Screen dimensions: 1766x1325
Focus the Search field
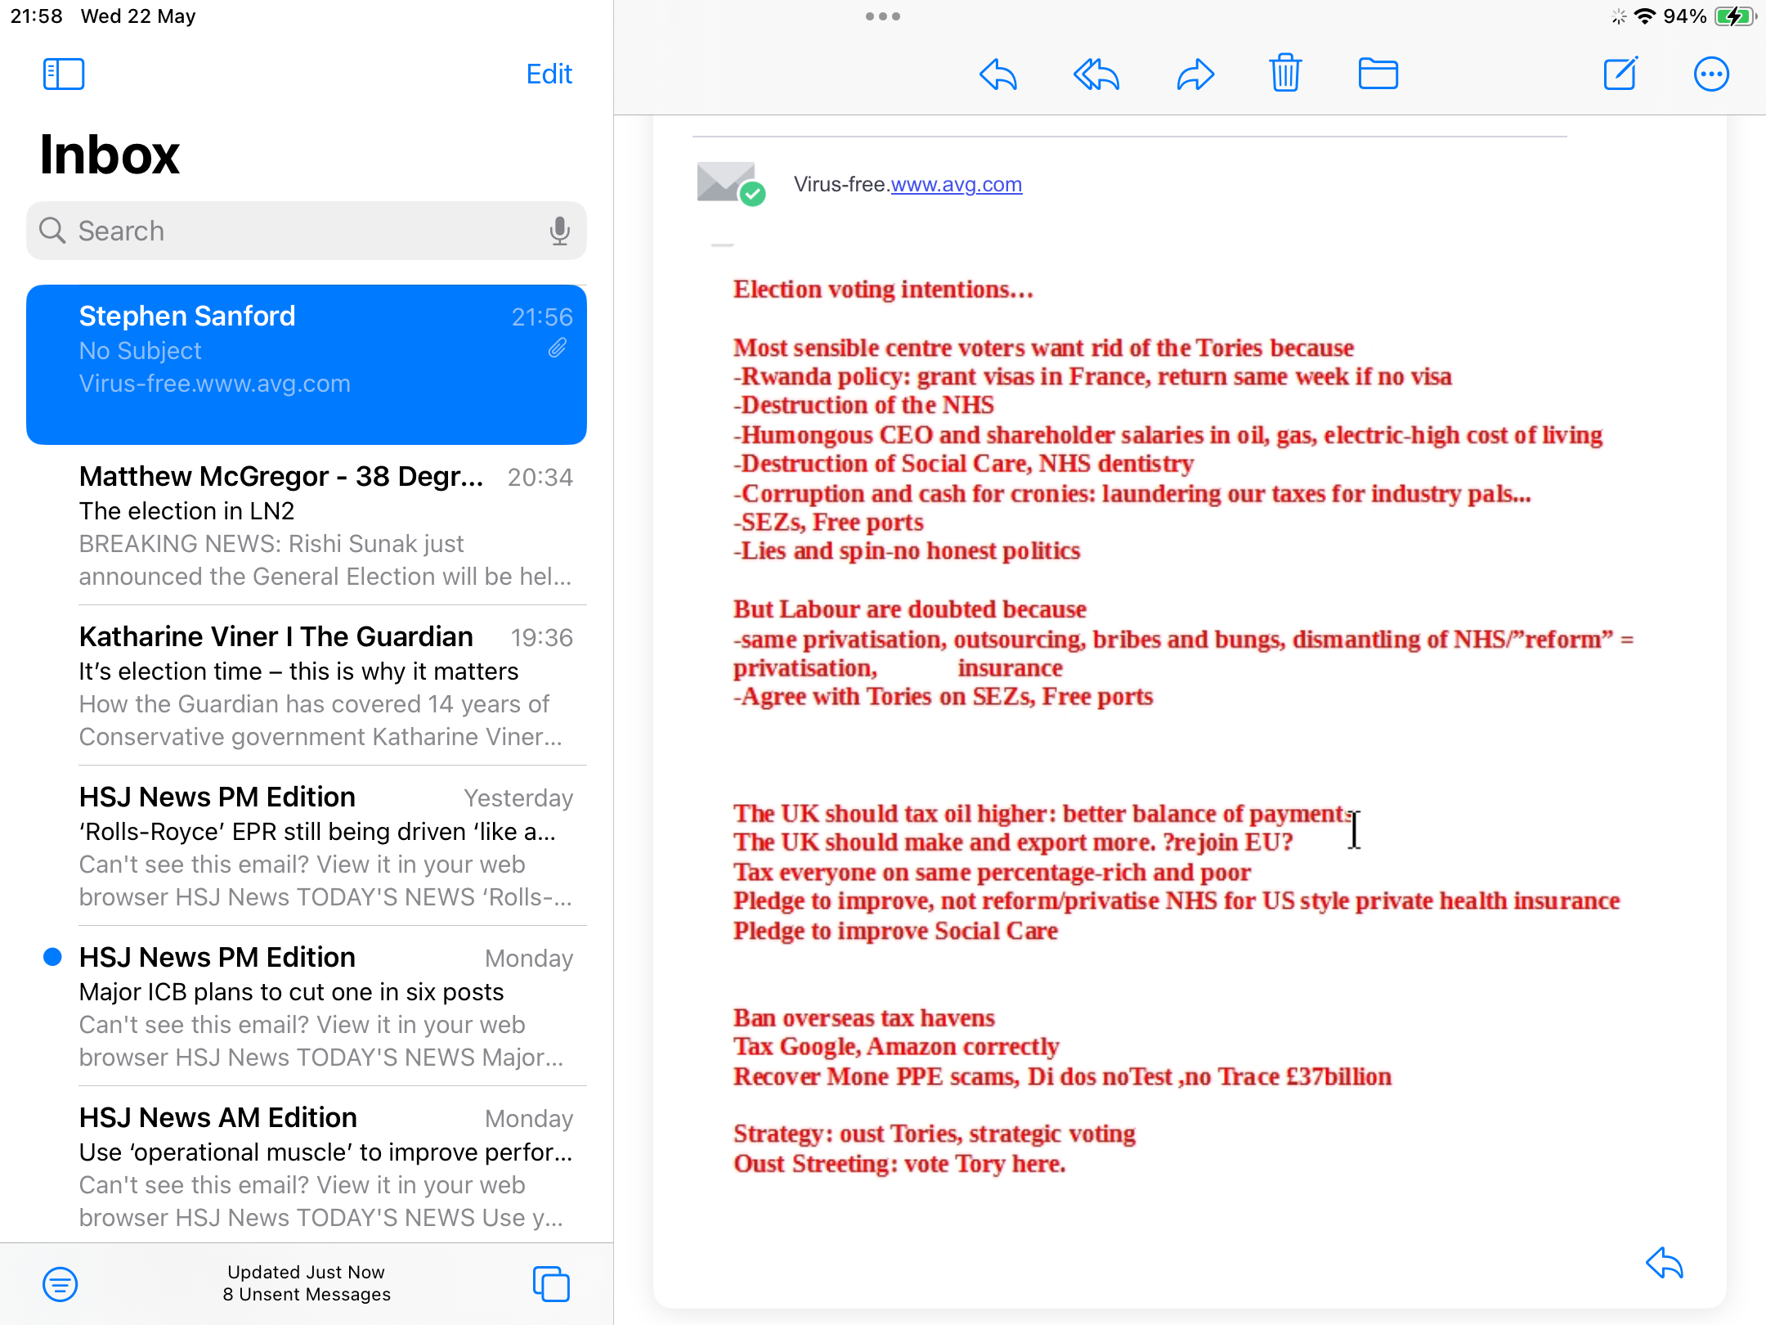(307, 231)
